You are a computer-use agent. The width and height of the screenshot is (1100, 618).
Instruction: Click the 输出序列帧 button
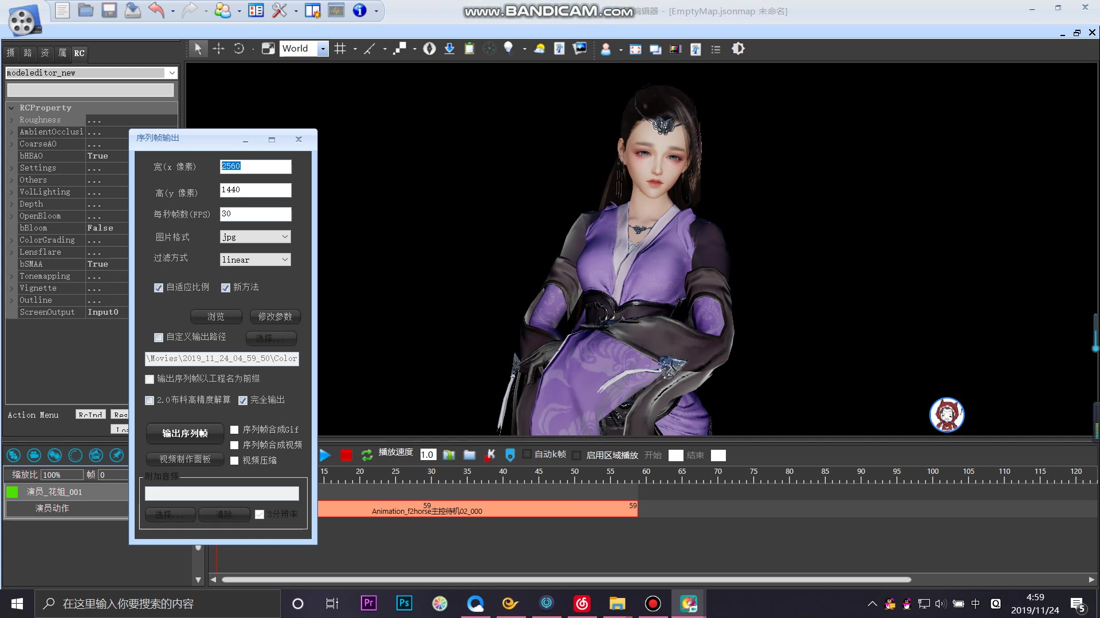[x=184, y=433]
